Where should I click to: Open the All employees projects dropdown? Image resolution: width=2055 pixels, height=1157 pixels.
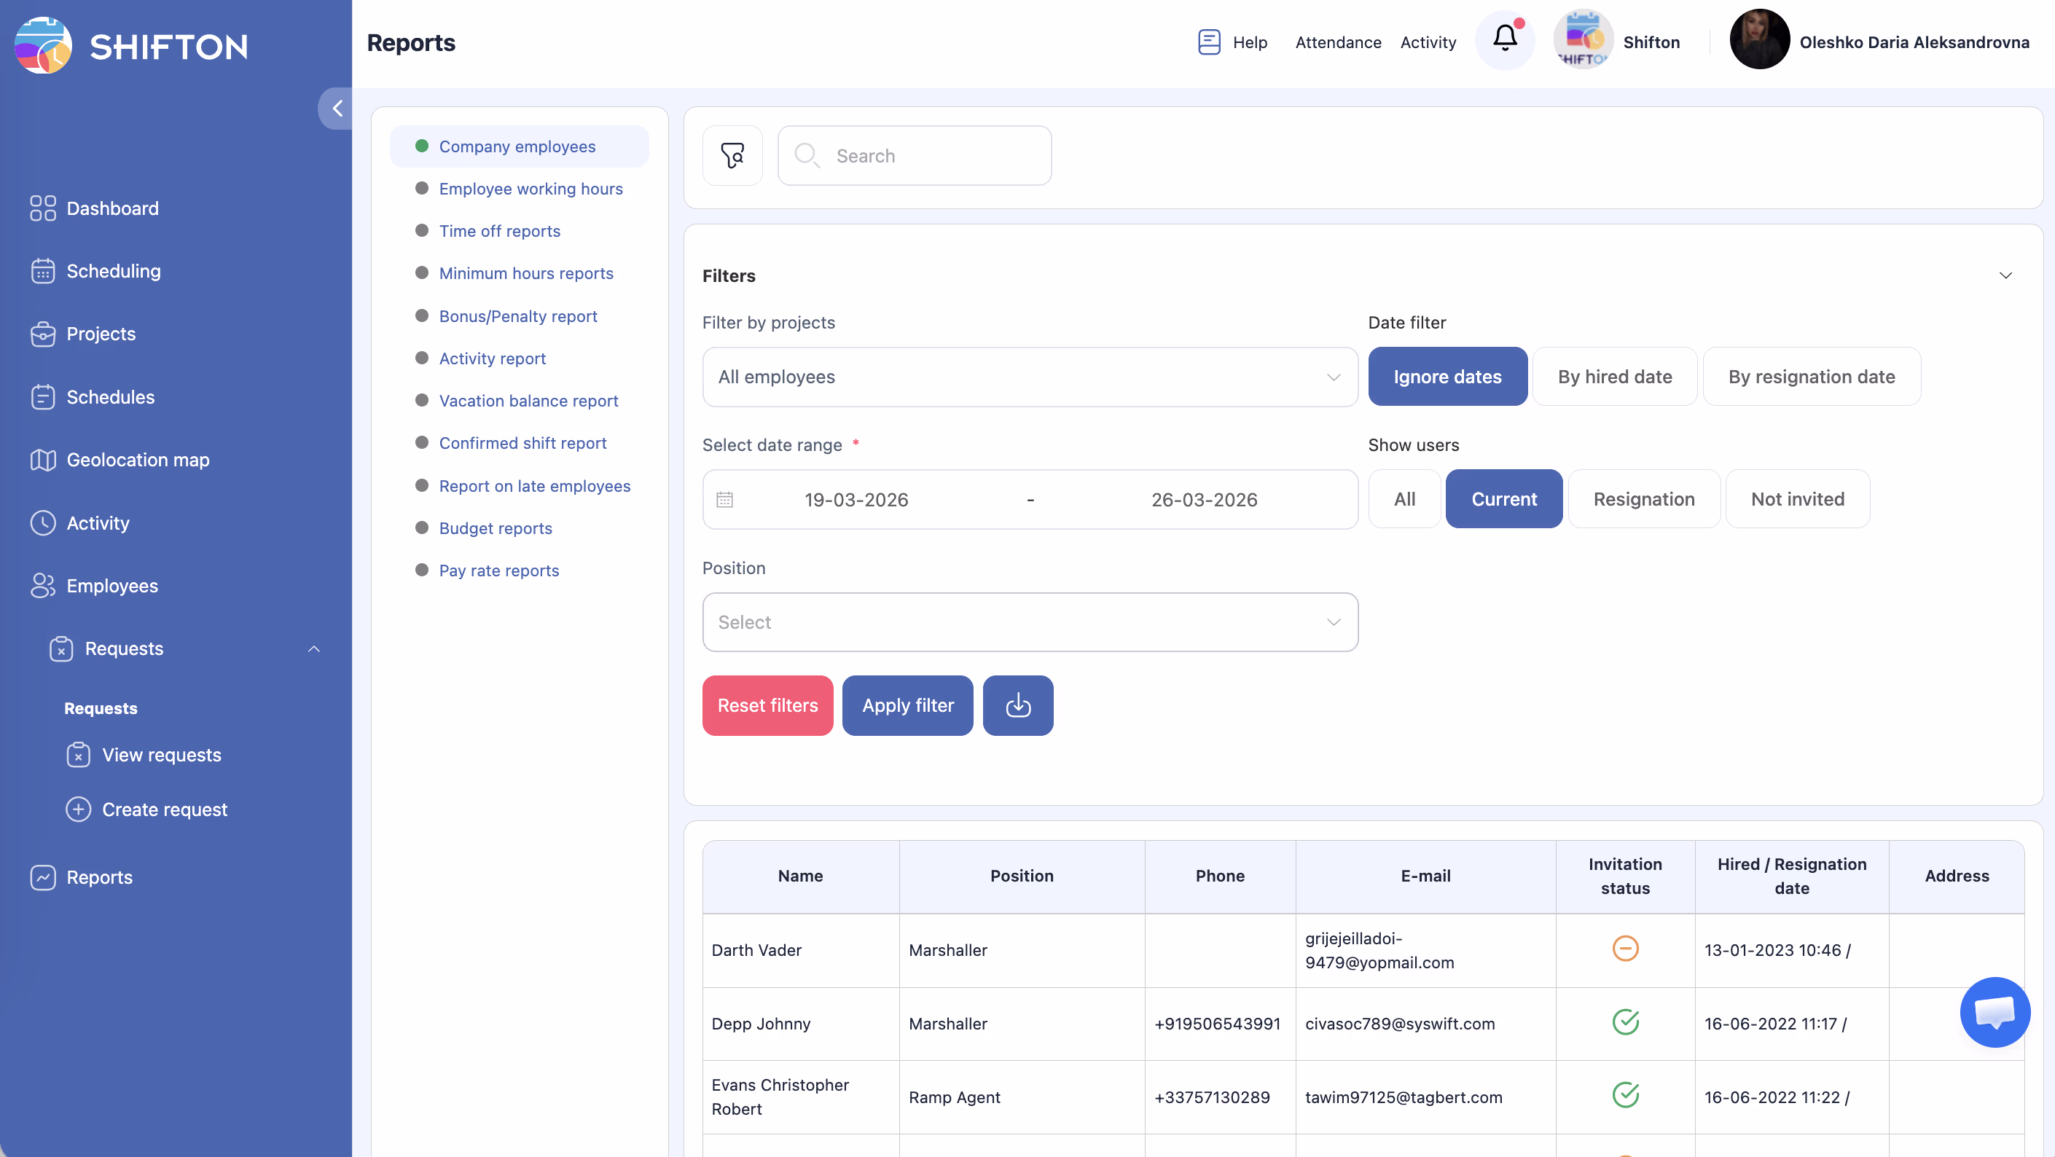click(1029, 377)
